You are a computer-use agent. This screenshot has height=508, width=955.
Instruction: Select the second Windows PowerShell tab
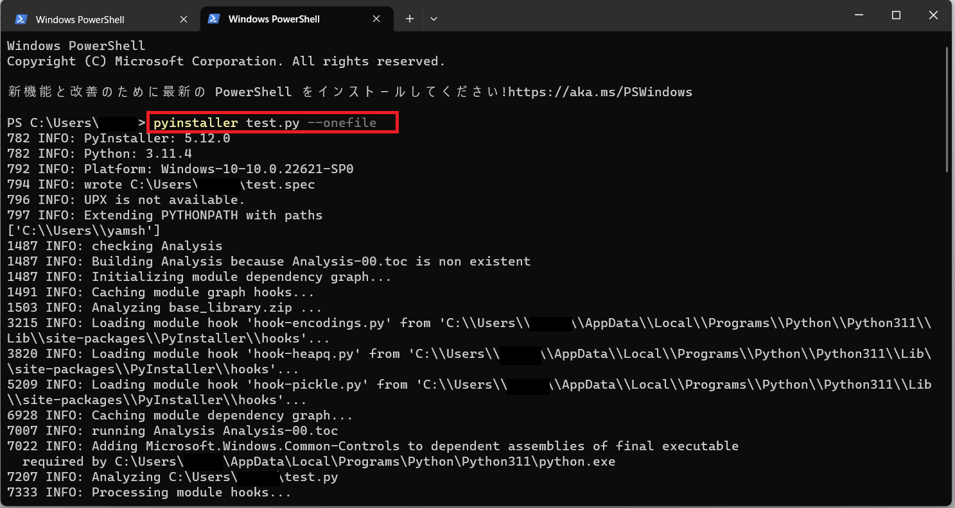coord(295,19)
